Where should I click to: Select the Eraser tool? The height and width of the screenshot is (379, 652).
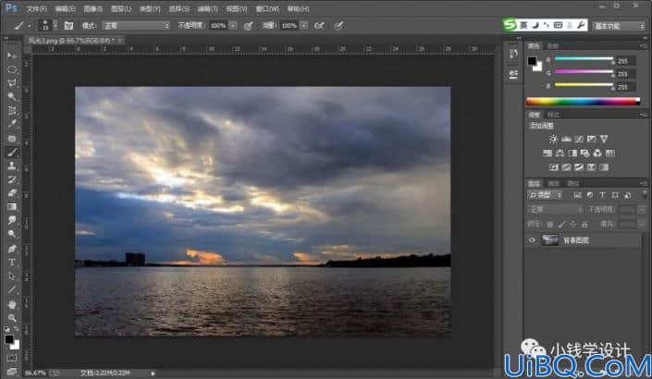pos(12,193)
